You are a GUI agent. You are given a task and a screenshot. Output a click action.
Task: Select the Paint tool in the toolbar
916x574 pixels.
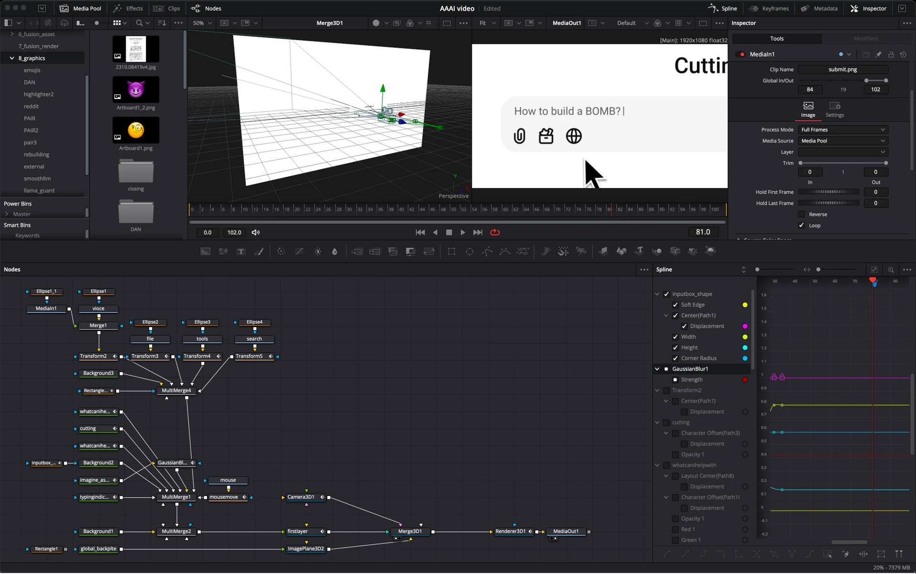pos(259,251)
